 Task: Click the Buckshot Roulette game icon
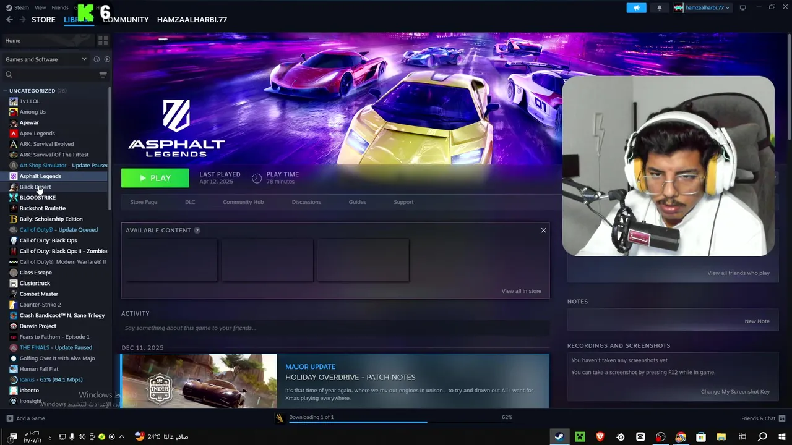click(14, 208)
